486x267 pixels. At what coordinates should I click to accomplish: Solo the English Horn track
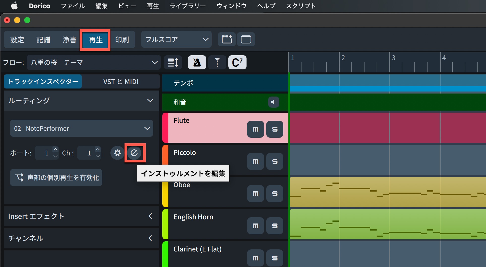point(275,226)
